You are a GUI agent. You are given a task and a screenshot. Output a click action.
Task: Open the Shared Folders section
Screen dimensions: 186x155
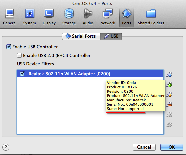point(151,17)
